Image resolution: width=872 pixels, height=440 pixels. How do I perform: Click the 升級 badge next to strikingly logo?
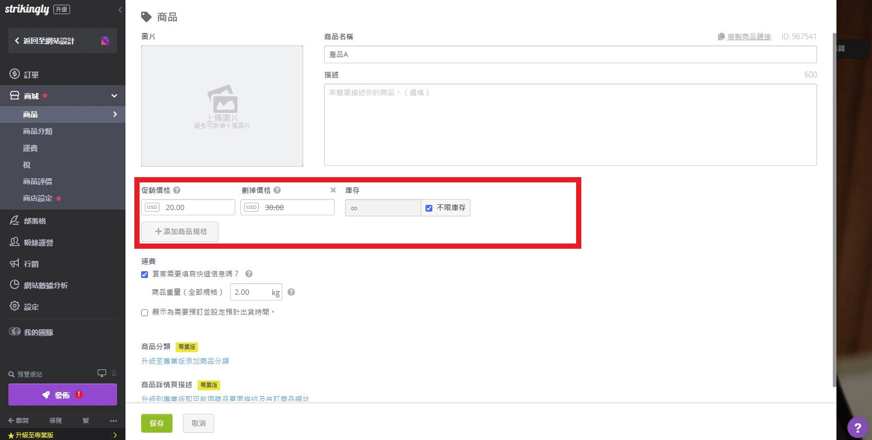click(62, 9)
